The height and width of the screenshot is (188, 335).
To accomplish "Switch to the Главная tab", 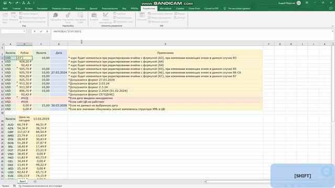I will (x=16, y=8).
